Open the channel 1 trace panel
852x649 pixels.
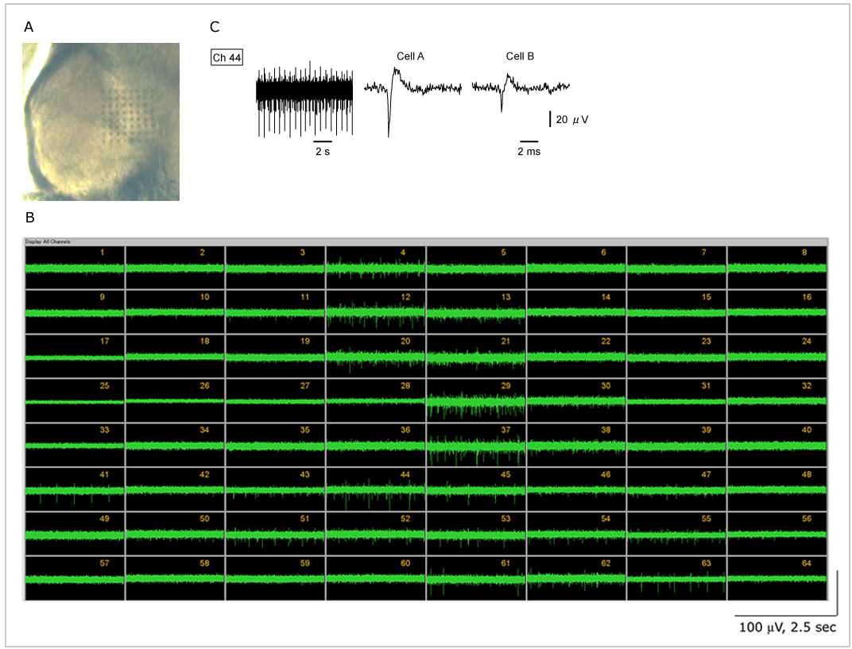click(75, 267)
